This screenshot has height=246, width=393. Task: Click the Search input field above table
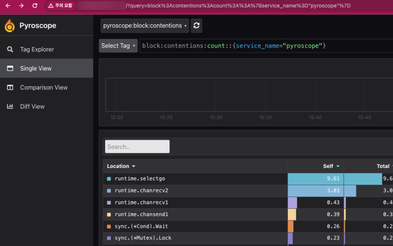pos(137,147)
